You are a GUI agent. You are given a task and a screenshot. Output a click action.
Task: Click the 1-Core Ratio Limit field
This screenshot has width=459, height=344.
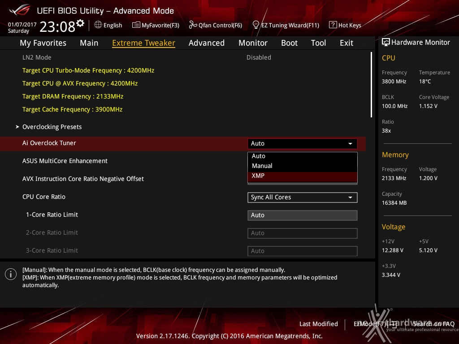(303, 215)
